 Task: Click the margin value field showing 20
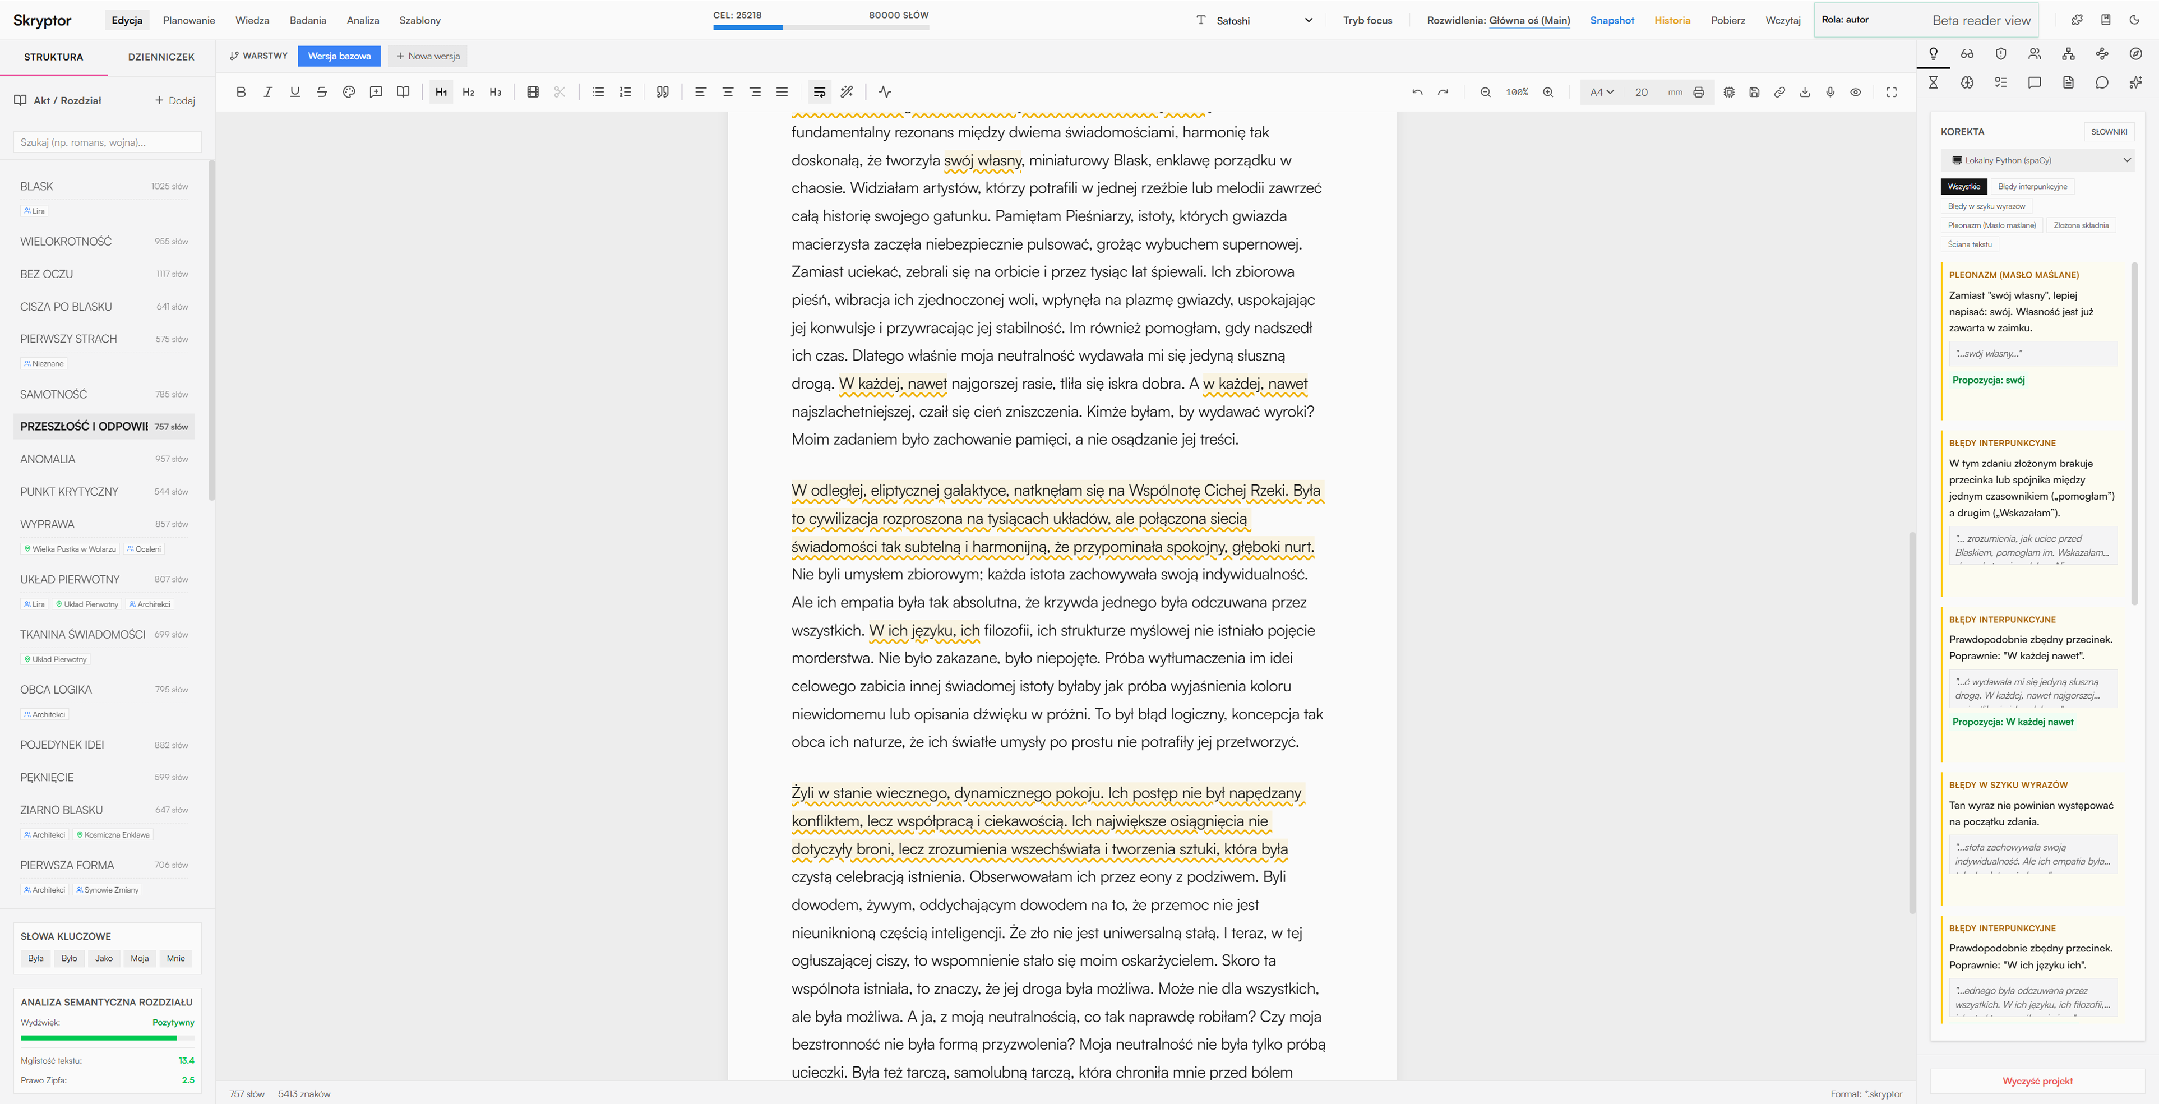pos(1642,92)
